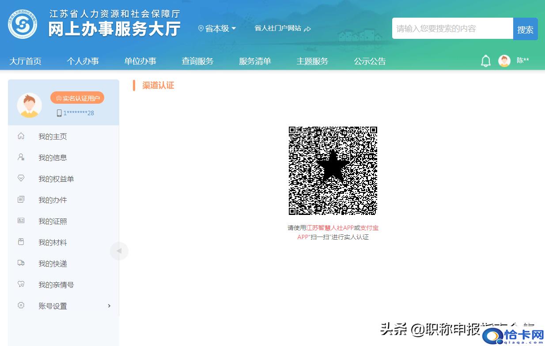Focus the search content input field
The width and height of the screenshot is (545, 346).
coord(452,29)
